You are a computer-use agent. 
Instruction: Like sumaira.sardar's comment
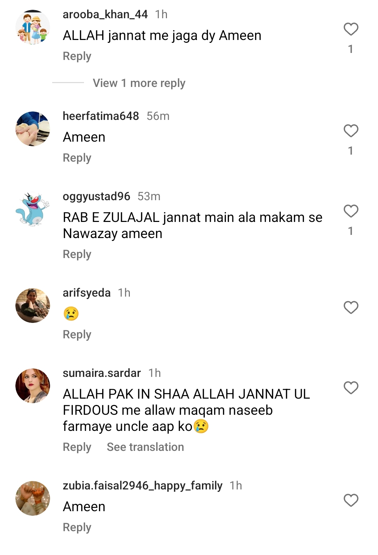tap(351, 388)
